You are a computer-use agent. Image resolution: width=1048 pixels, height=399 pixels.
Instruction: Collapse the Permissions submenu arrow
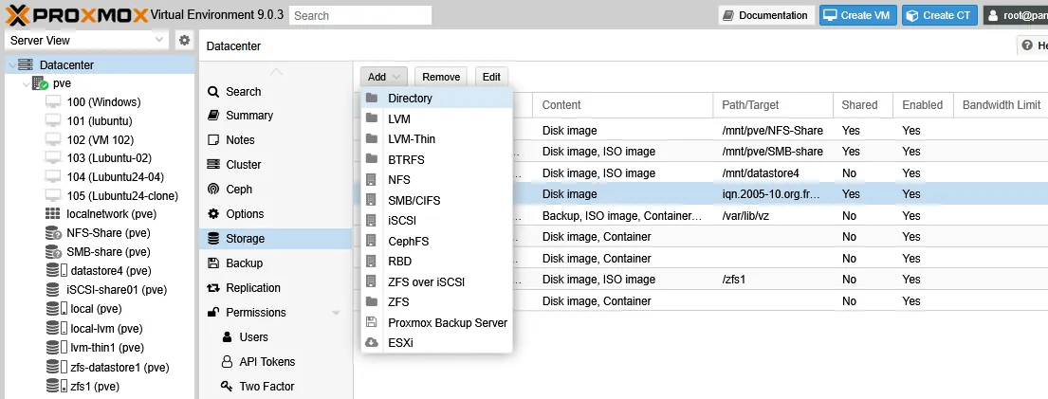(336, 313)
